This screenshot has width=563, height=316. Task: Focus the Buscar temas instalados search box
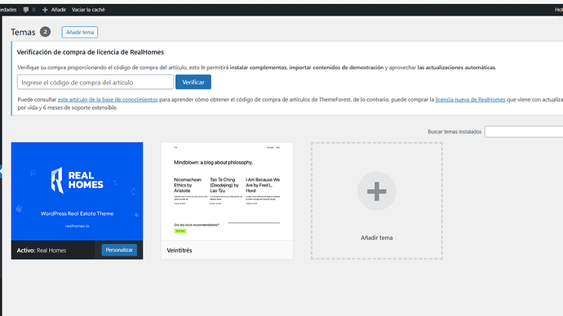click(524, 131)
